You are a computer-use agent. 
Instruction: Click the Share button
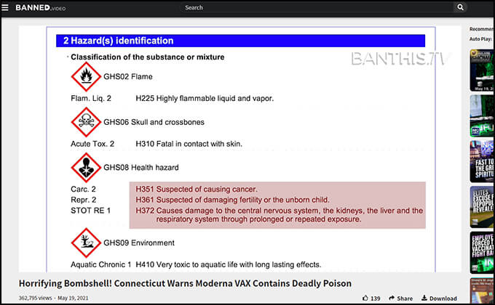(400, 298)
